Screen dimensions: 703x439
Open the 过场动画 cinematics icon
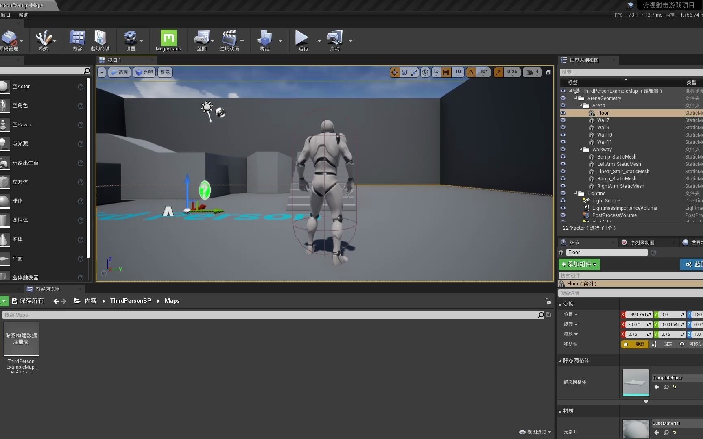229,40
